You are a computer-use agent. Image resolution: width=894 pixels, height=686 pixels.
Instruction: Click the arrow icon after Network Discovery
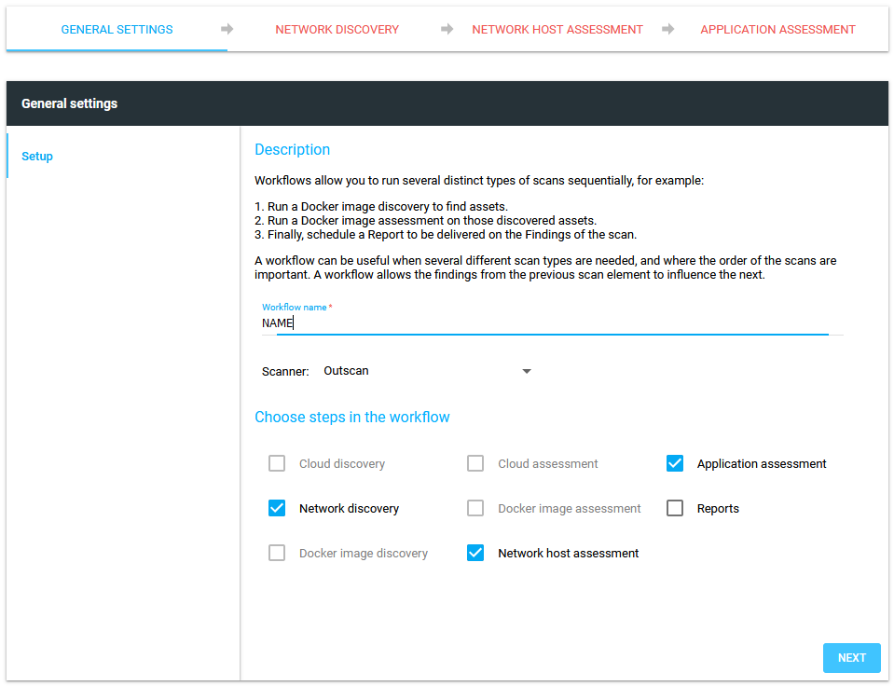pyautogui.click(x=446, y=29)
